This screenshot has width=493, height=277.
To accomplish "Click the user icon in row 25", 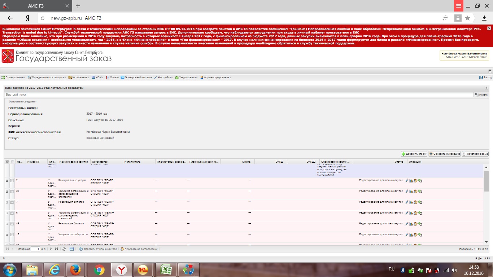I will click(x=415, y=192).
